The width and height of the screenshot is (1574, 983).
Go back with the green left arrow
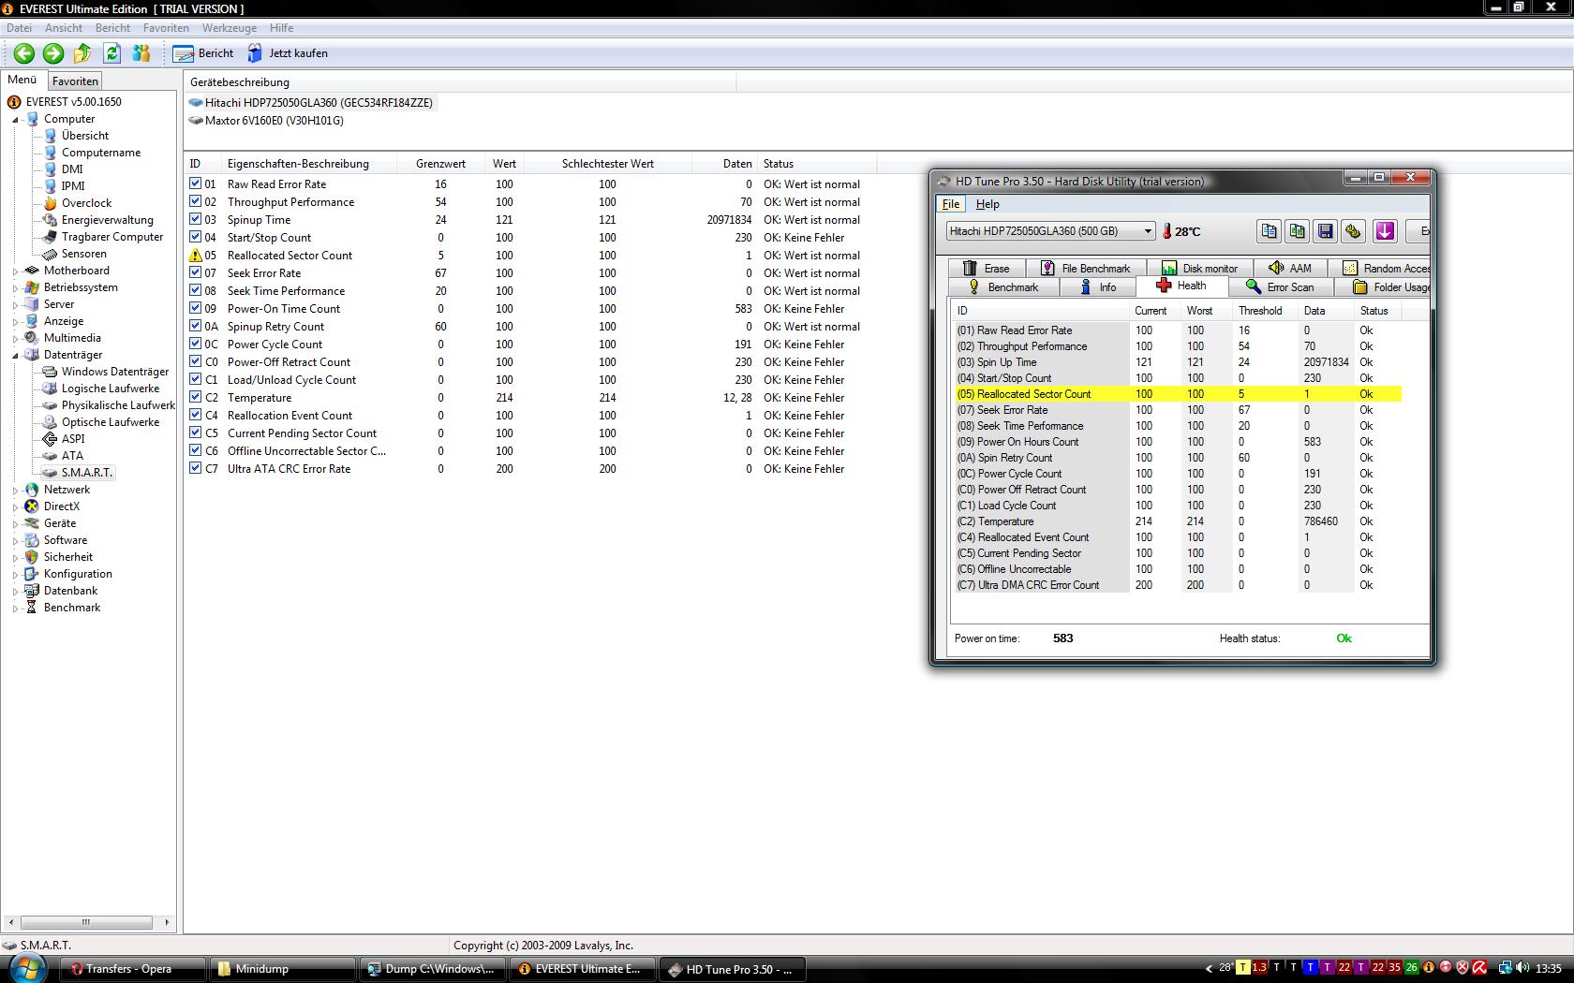pos(24,53)
